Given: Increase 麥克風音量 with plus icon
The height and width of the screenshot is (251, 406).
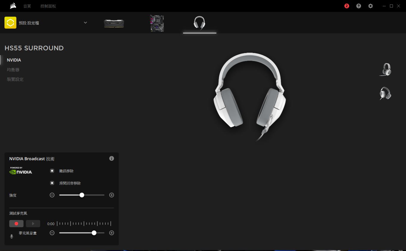Looking at the screenshot, I should pos(112,233).
